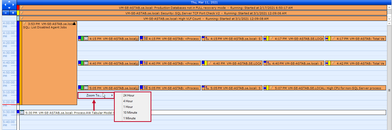Click SQL icon on 5:05 PM event
Image resolution: width=392 pixels, height=130 pixels.
[x=207, y=88]
